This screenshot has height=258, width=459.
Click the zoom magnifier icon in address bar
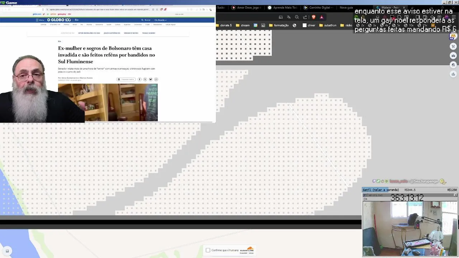(297, 17)
